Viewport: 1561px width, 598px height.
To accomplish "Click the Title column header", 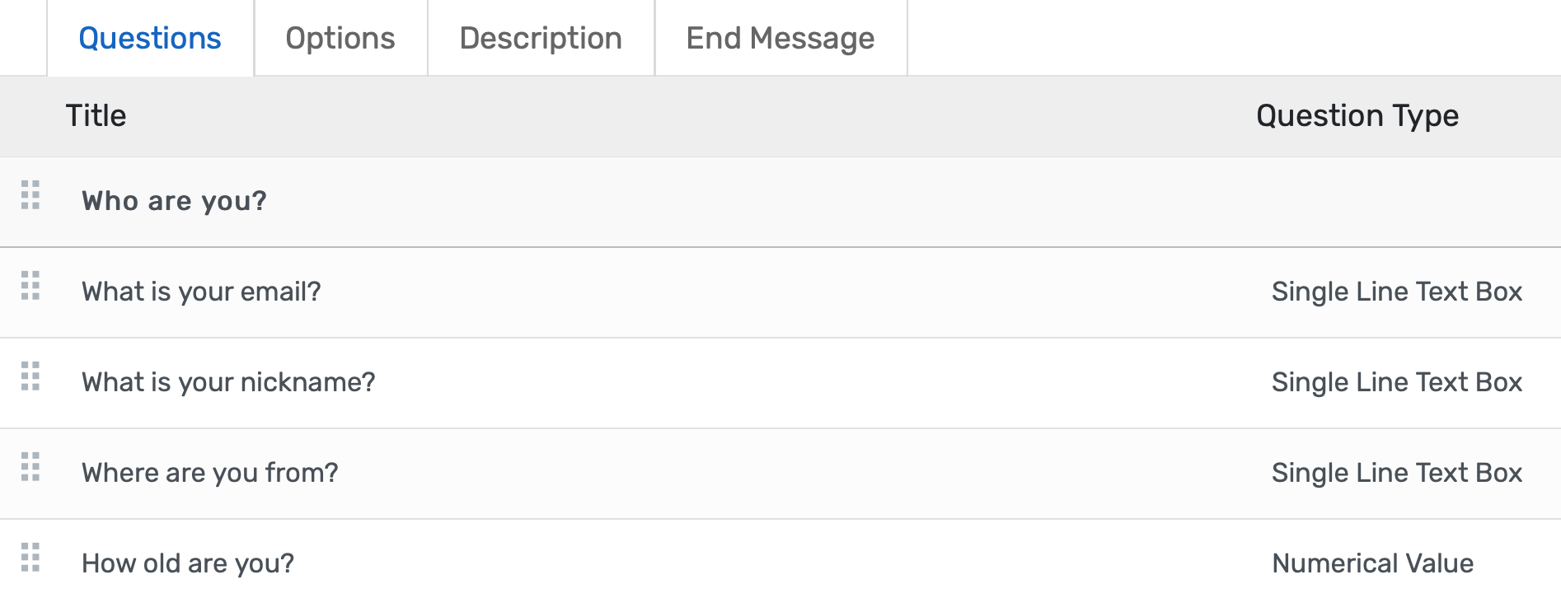I will click(x=96, y=115).
